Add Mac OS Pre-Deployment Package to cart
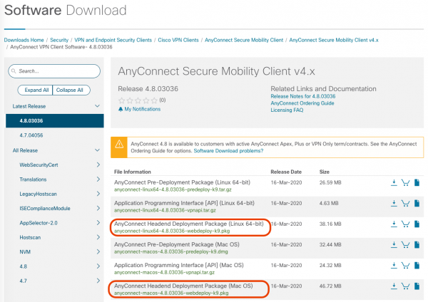428x302 pixels. click(405, 245)
